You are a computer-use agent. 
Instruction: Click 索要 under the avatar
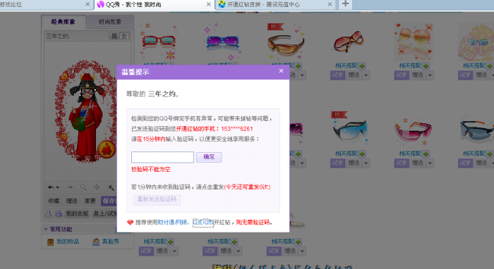tap(90, 201)
